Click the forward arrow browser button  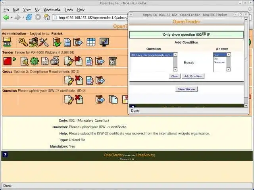(17, 17)
